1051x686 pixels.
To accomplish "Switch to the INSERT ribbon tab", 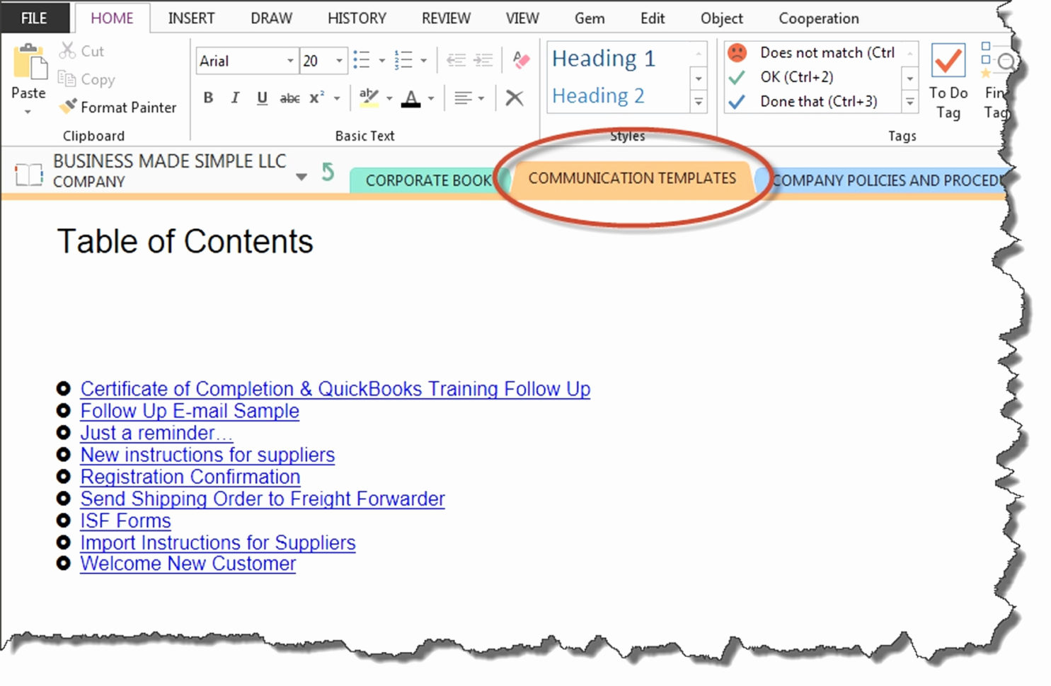I will [x=191, y=18].
